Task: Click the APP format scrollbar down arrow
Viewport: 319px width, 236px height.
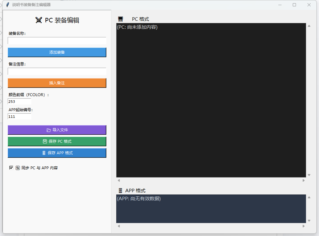Action: tap(309, 221)
